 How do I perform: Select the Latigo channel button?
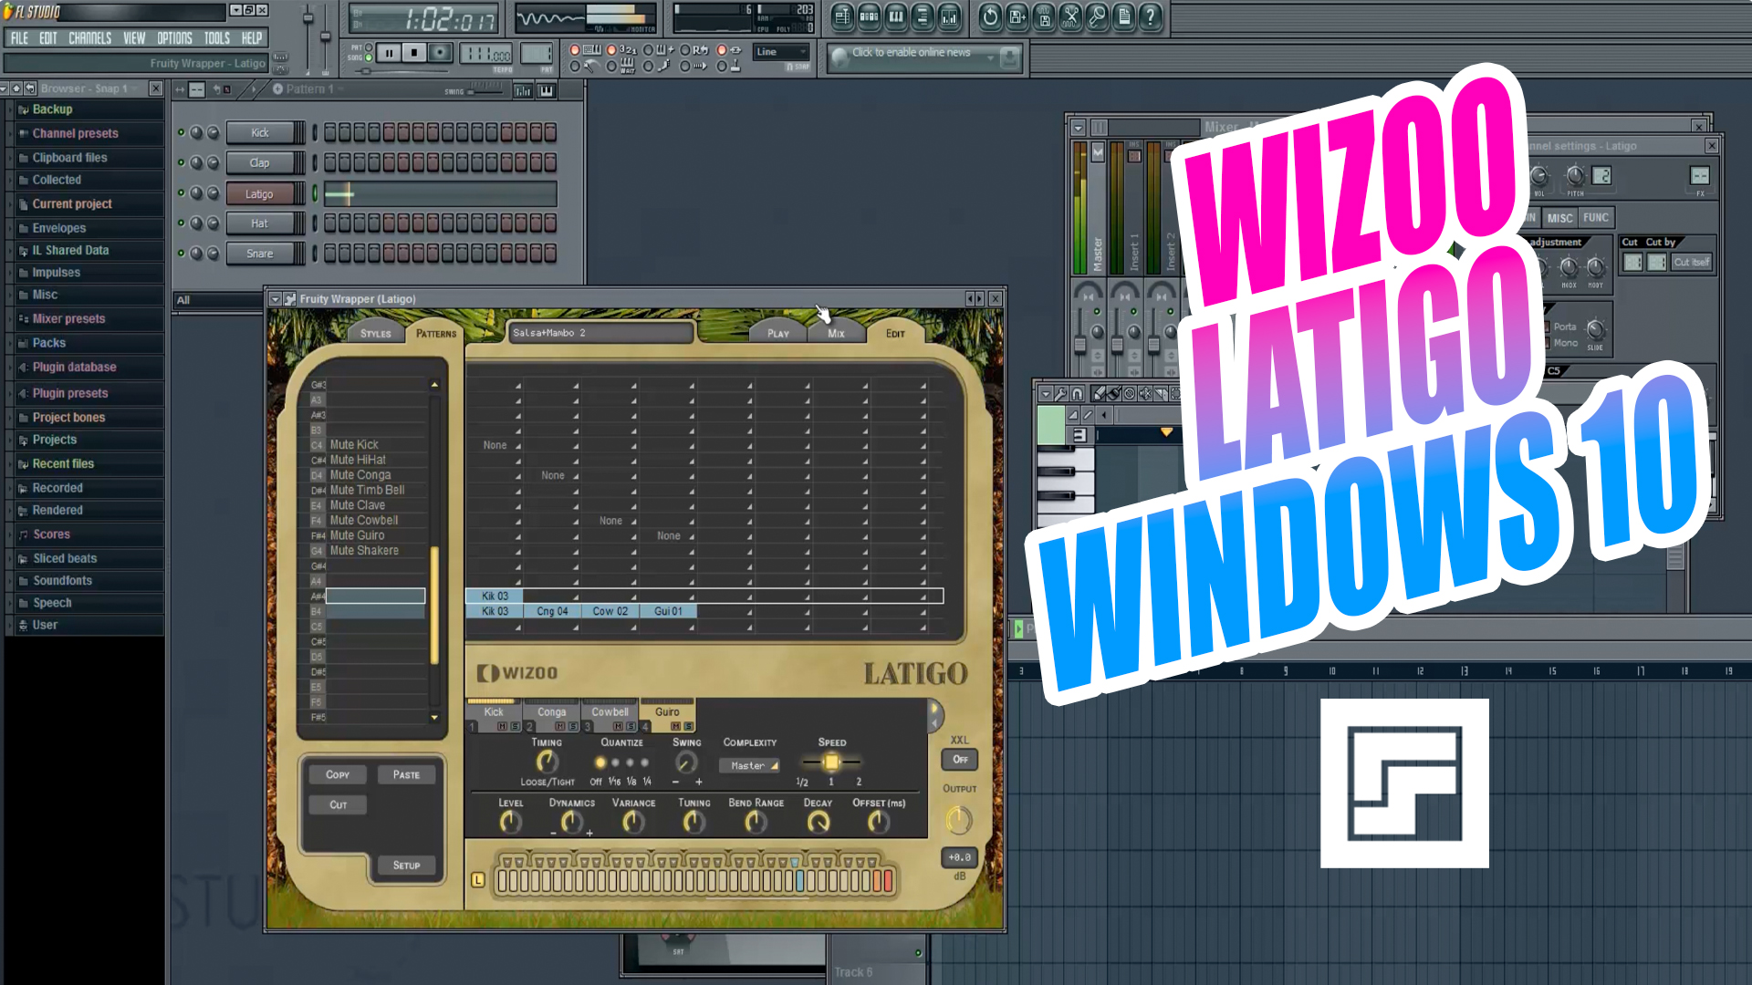[x=260, y=194]
